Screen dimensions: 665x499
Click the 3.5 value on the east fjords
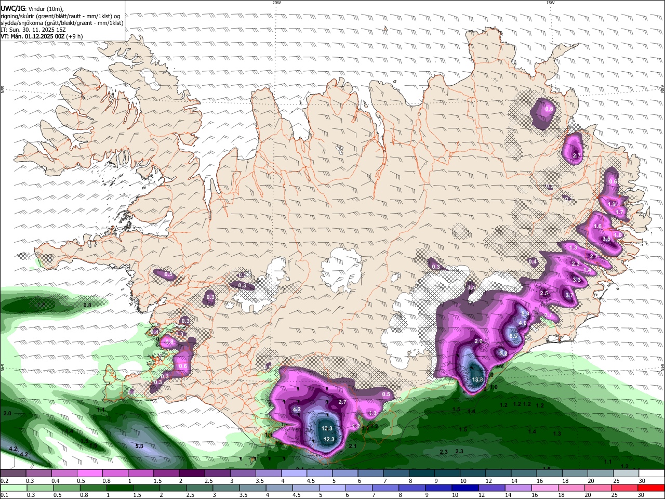pyautogui.click(x=606, y=239)
